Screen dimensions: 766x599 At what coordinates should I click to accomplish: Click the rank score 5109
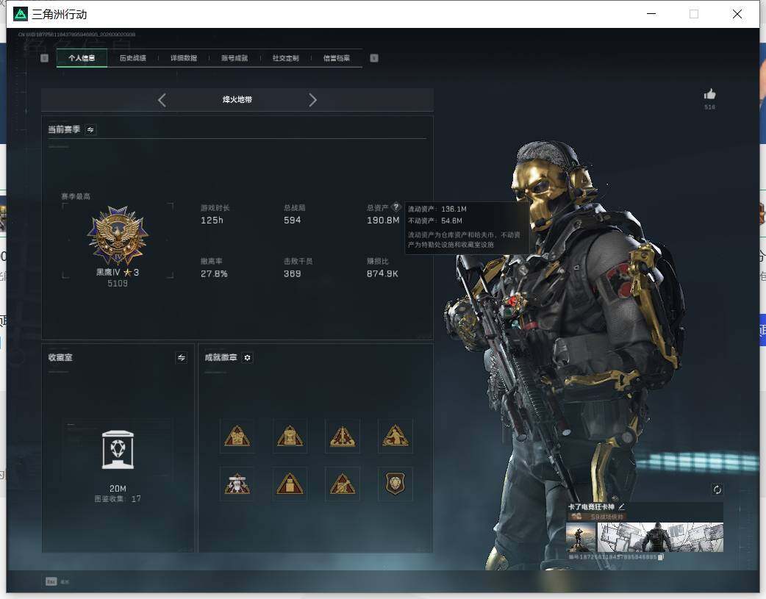[x=118, y=284]
